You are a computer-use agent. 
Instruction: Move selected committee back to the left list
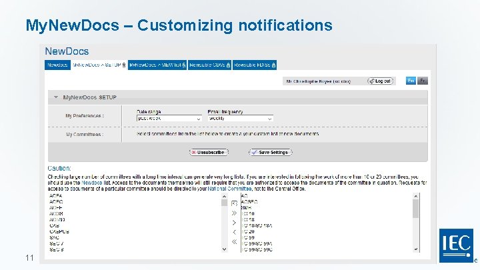[234, 232]
